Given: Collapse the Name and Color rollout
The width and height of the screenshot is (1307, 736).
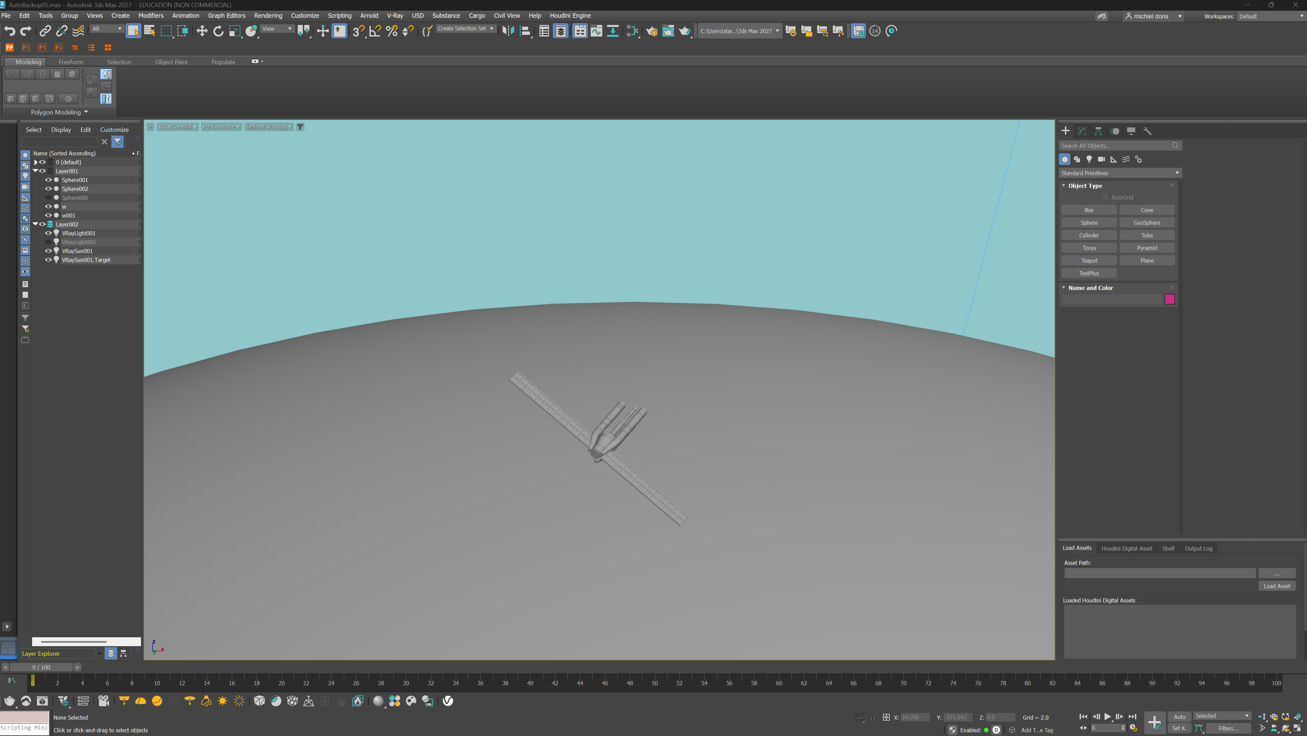Looking at the screenshot, I should point(1064,288).
